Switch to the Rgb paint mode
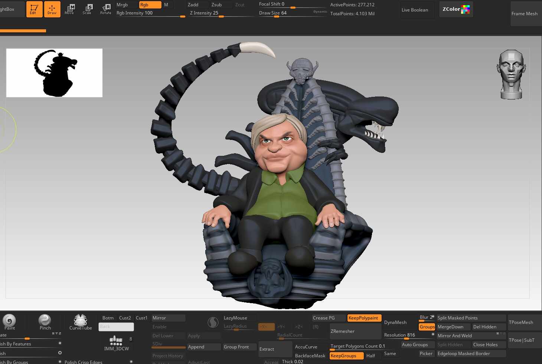Screen dimensions: 542x364 coord(150,5)
